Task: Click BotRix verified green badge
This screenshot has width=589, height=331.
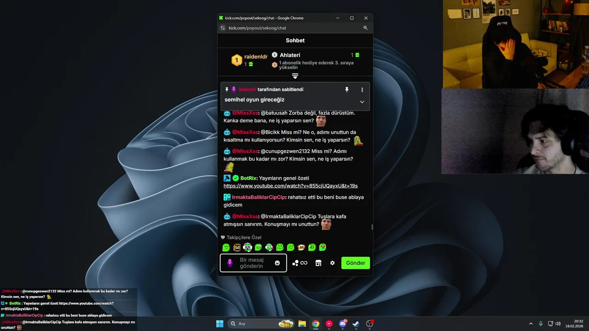Action: (235, 178)
